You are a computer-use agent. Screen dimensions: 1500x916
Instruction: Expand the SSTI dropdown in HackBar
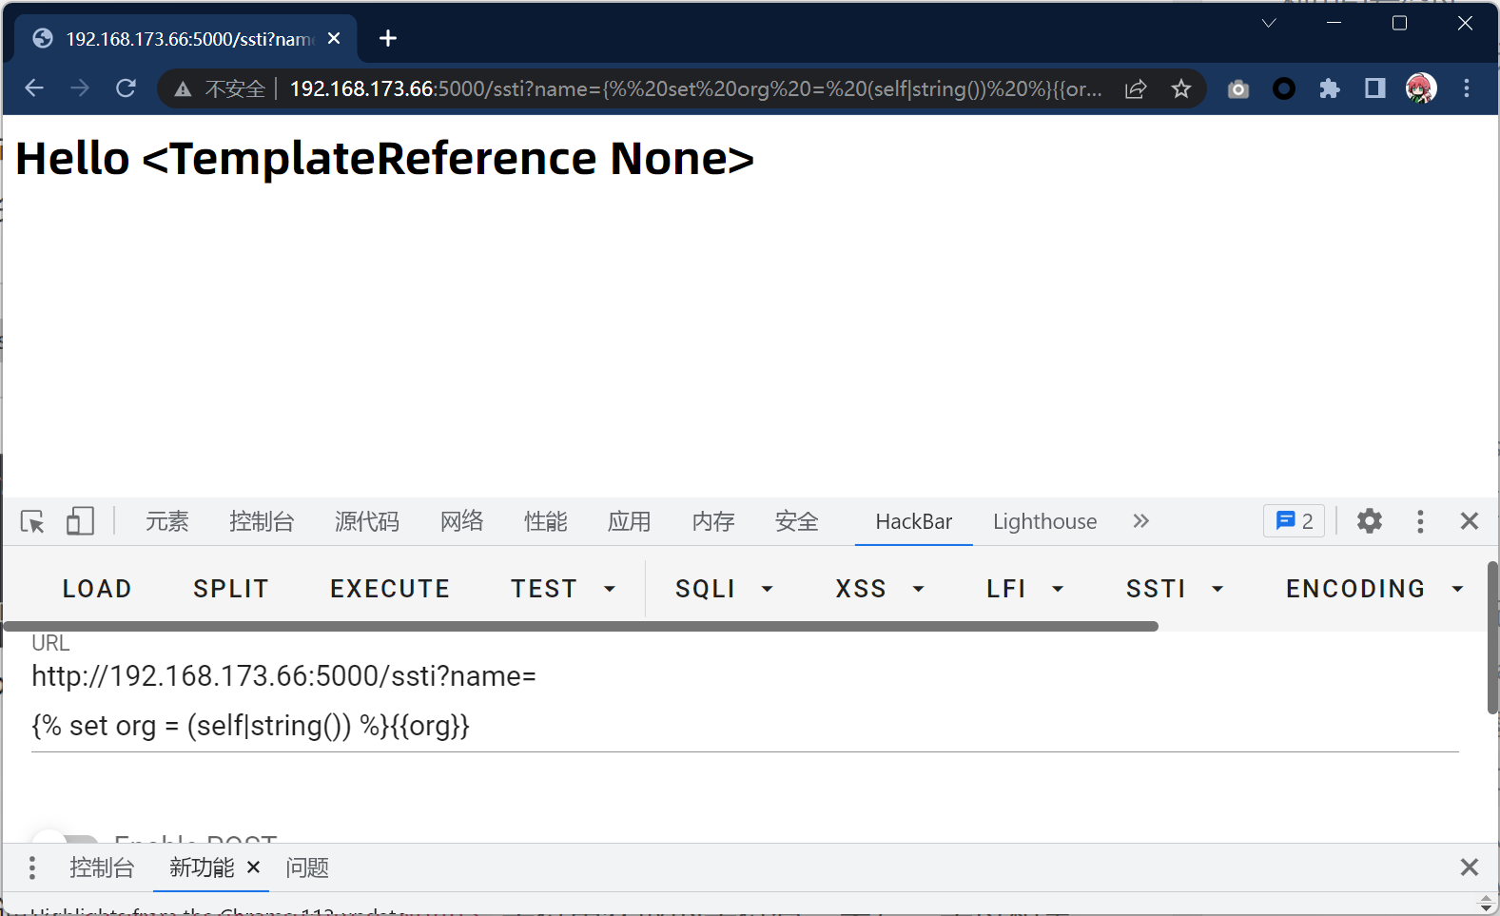point(1174,589)
